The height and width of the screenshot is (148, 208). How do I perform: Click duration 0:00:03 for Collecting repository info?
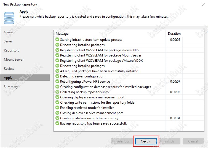(x=175, y=92)
